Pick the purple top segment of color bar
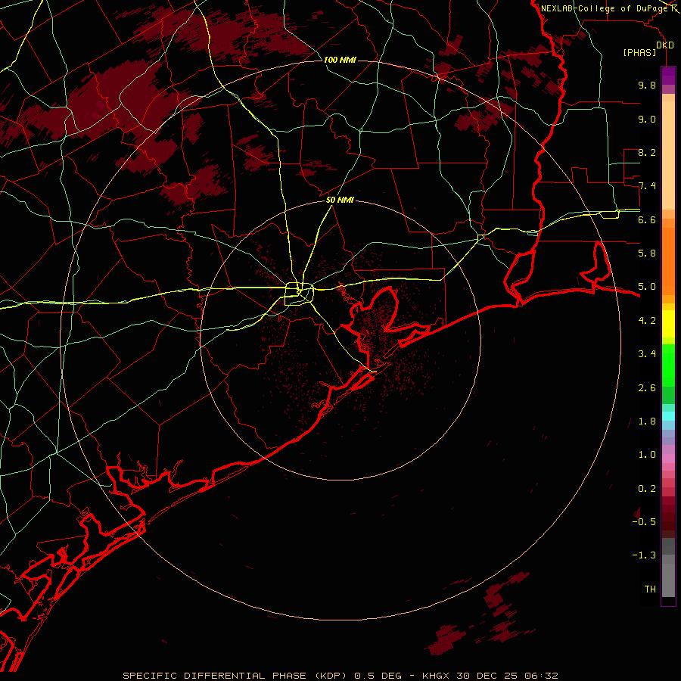Image resolution: width=681 pixels, height=681 pixels. (x=668, y=76)
